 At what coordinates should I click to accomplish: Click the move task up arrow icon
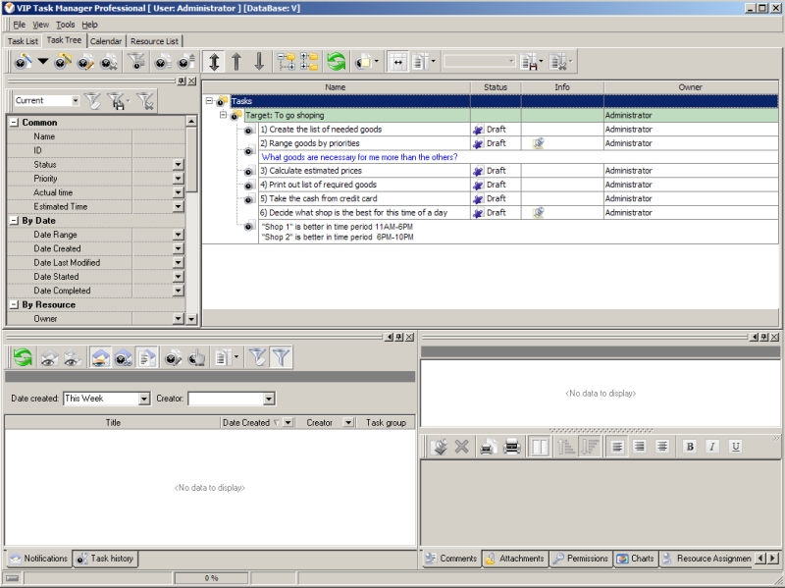236,62
